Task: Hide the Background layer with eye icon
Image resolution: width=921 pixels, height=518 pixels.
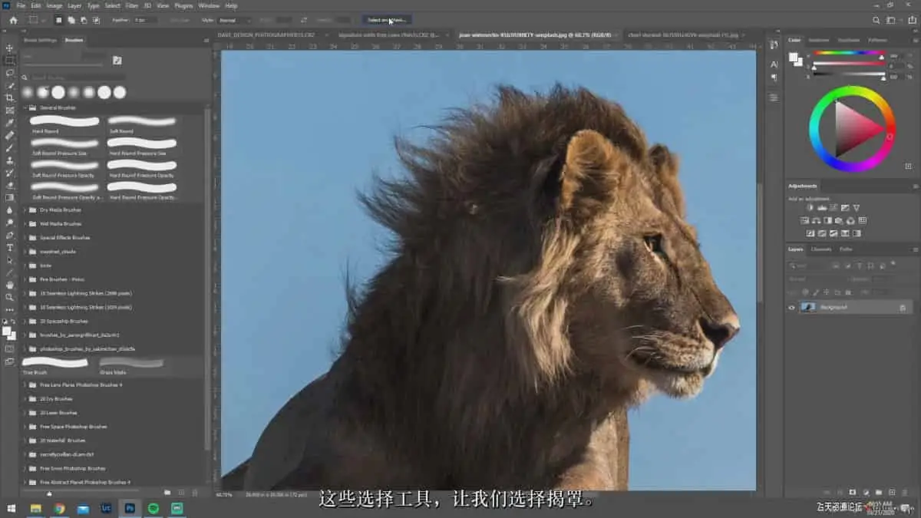Action: coord(792,307)
